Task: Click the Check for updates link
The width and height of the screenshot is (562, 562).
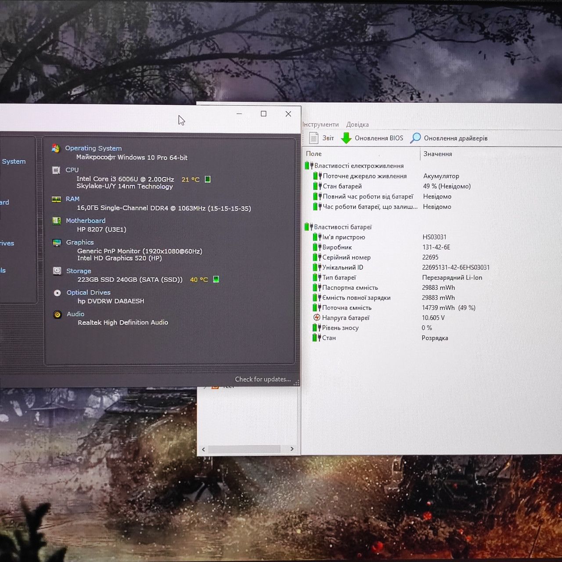Action: click(263, 379)
